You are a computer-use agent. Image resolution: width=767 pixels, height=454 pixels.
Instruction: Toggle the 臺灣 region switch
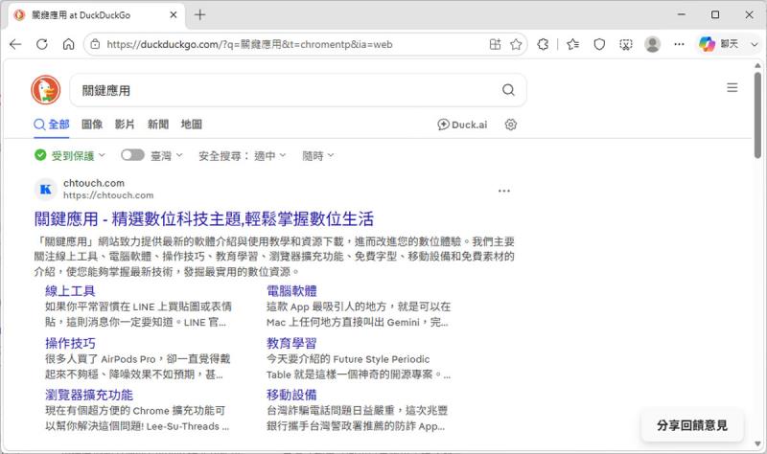point(132,155)
